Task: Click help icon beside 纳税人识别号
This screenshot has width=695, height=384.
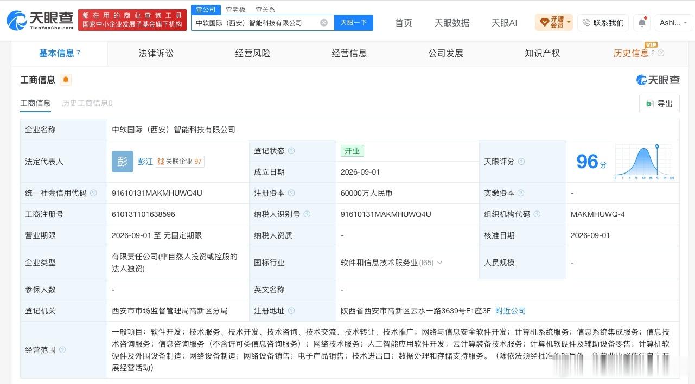Action: [x=307, y=214]
